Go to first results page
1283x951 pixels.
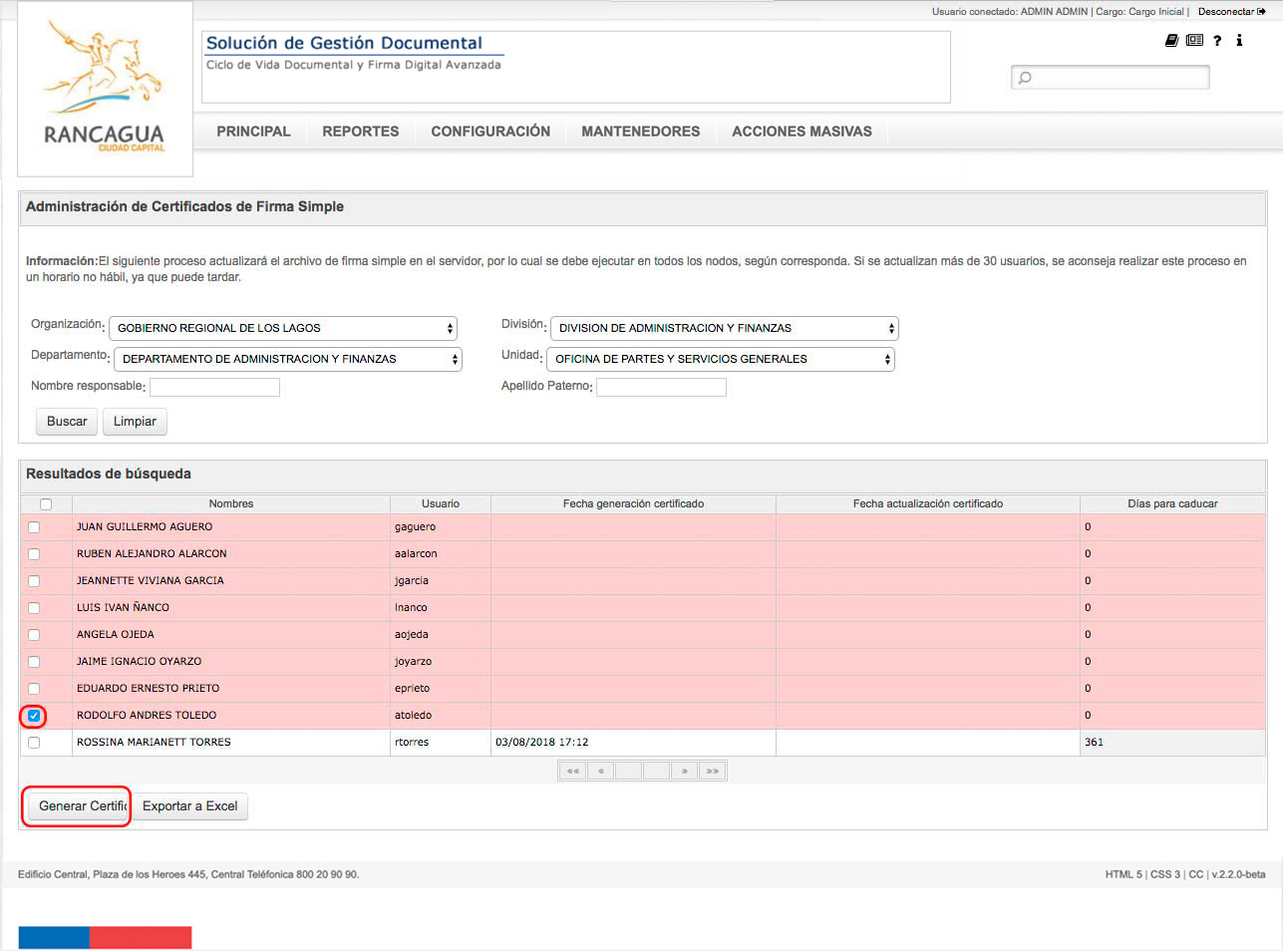coord(572,771)
